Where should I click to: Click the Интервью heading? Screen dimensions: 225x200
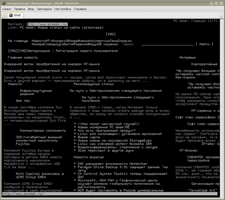(x=187, y=58)
